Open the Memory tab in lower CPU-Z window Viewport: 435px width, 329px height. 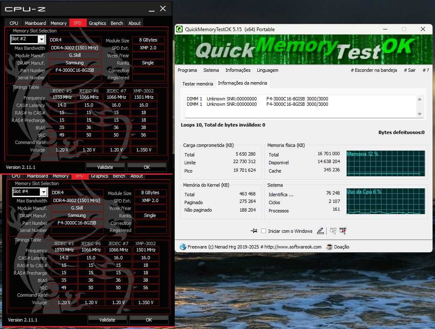pos(61,176)
